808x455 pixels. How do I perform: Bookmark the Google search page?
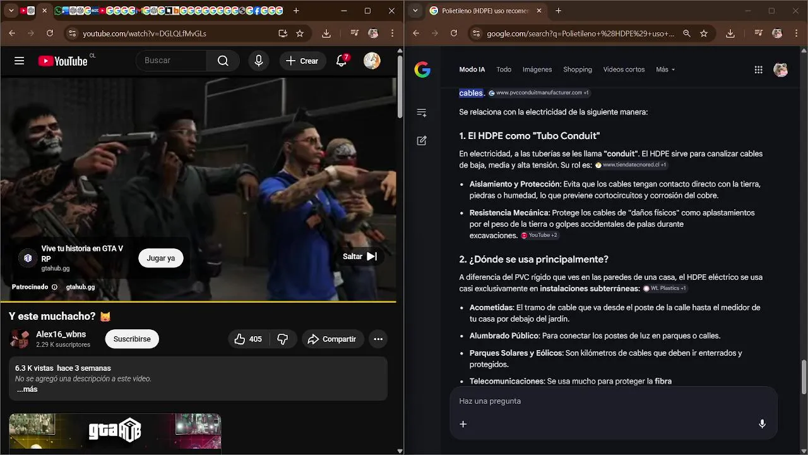point(704,33)
